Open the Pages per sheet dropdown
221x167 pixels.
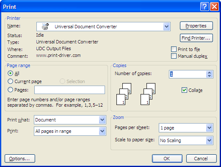(x=209, y=128)
